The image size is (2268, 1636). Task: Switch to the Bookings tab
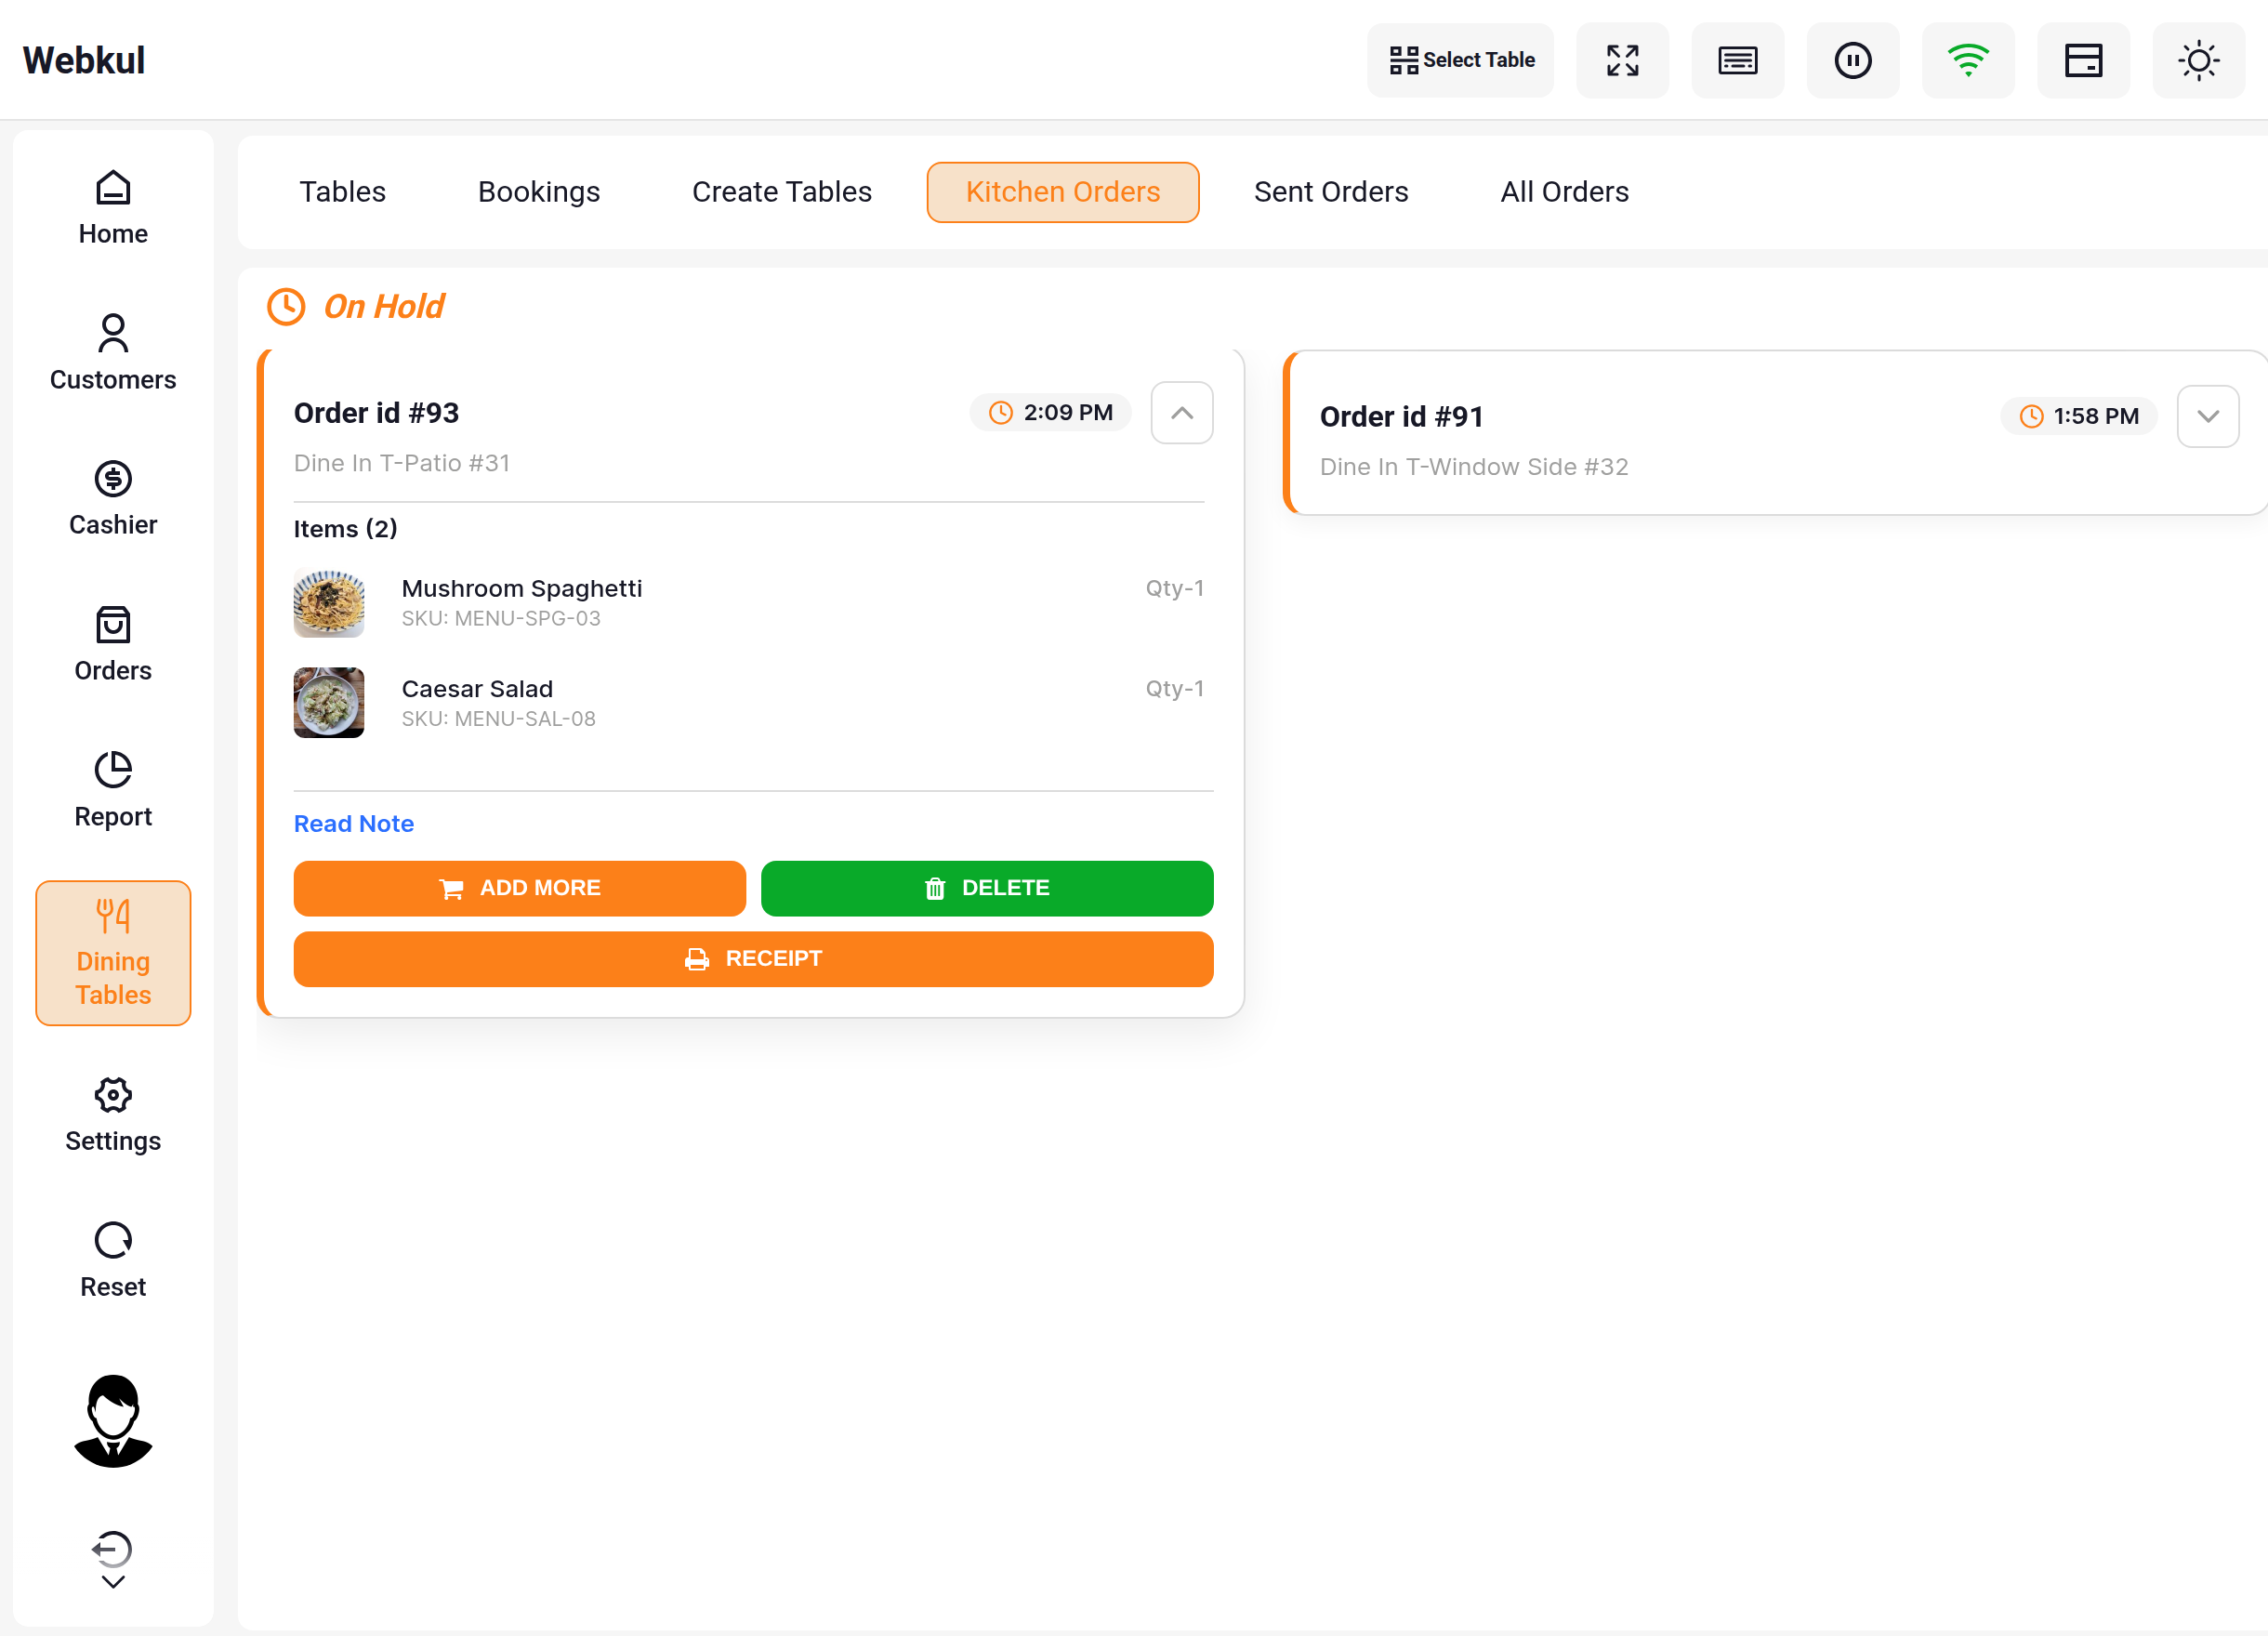click(x=539, y=192)
